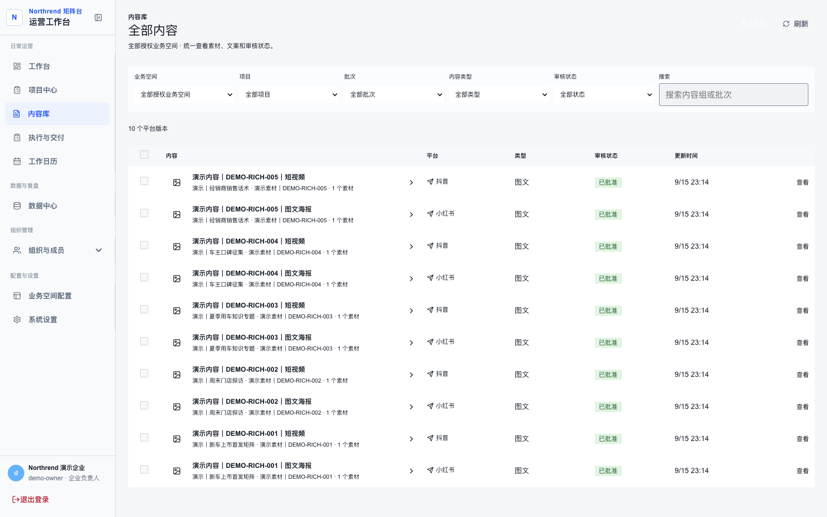Click the image icon of DEMO-RICH-005 短视频
The width and height of the screenshot is (827, 517).
(177, 183)
